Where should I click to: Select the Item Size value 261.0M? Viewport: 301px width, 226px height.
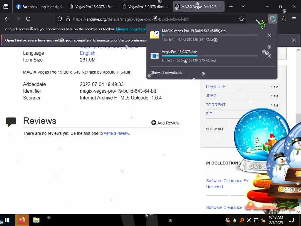[88, 60]
